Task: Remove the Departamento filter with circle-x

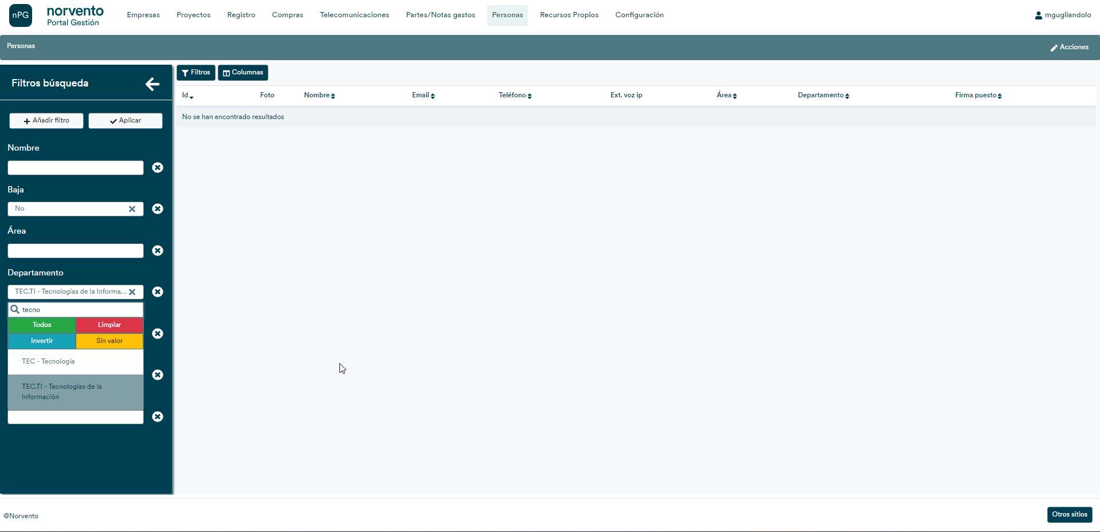Action: pyautogui.click(x=158, y=292)
